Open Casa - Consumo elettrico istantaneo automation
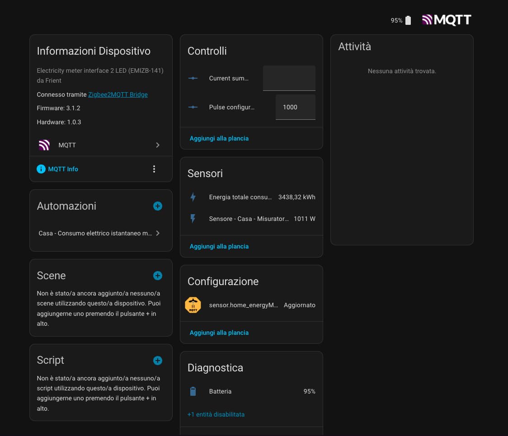The height and width of the screenshot is (436, 508). coord(99,233)
